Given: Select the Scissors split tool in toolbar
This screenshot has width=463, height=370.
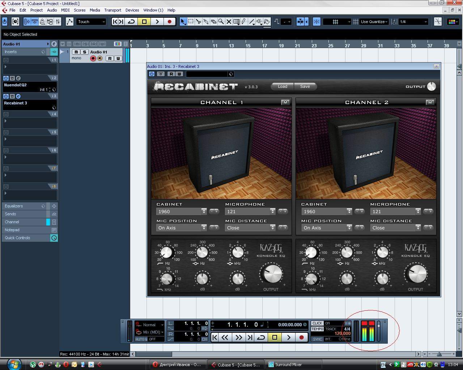Looking at the screenshot, I should click(x=198, y=22).
